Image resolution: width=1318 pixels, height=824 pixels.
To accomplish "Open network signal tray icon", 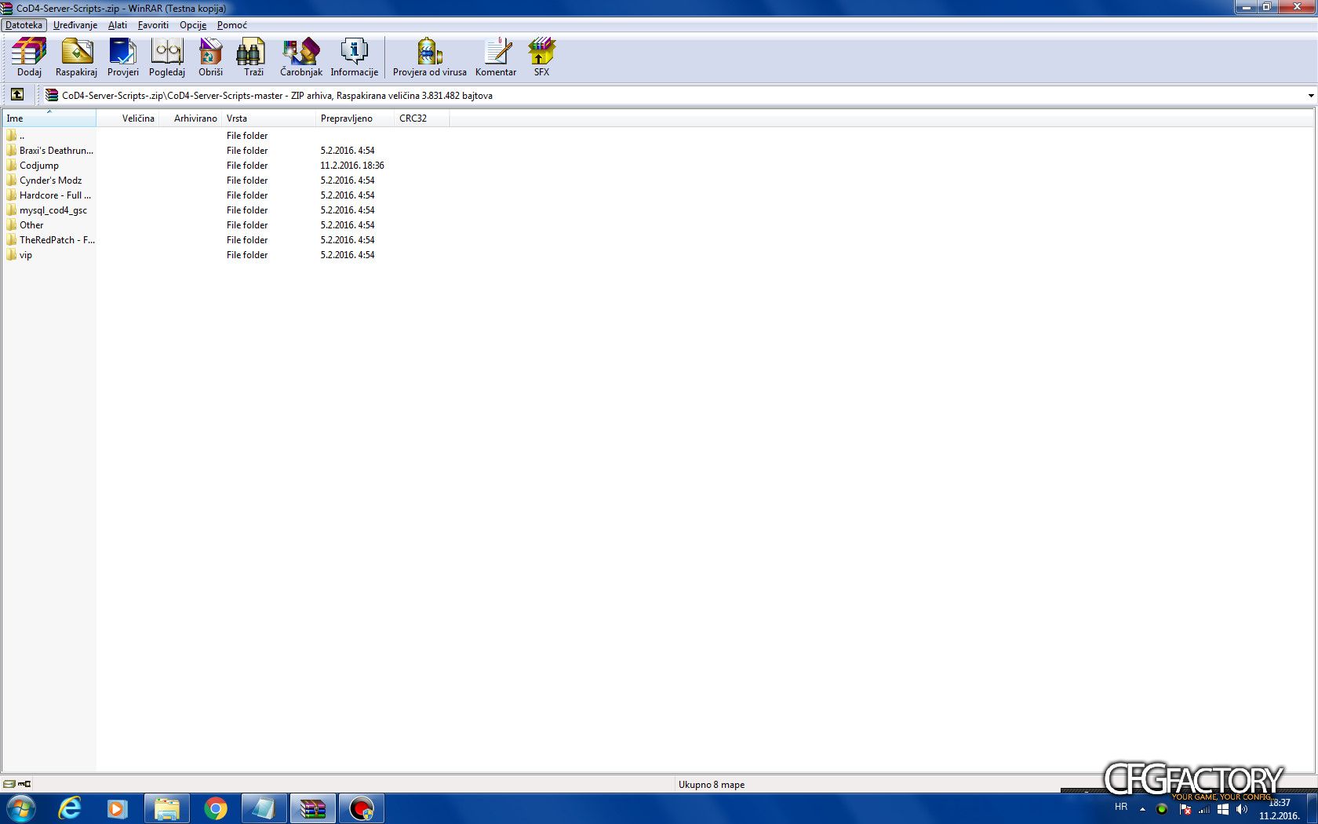I will (x=1203, y=808).
